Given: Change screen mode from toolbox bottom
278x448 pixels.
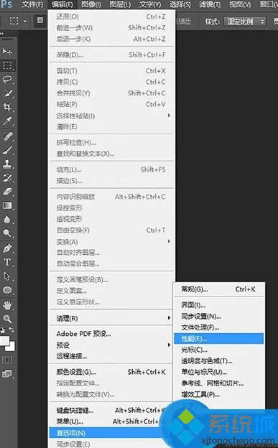Looking at the screenshot, I should 7,373.
